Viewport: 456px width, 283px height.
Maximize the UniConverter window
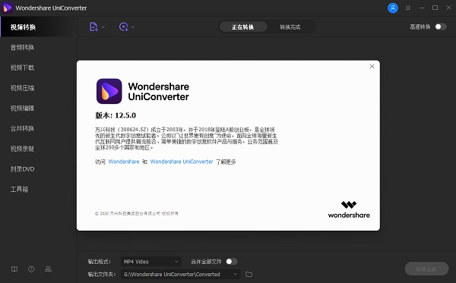435,8
